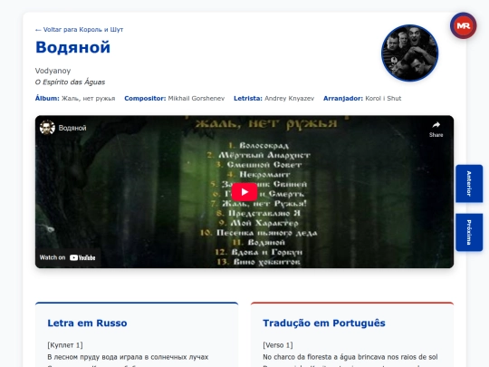Select line В лесном пруду вода играла
This screenshot has width=489, height=367.
[x=128, y=357]
